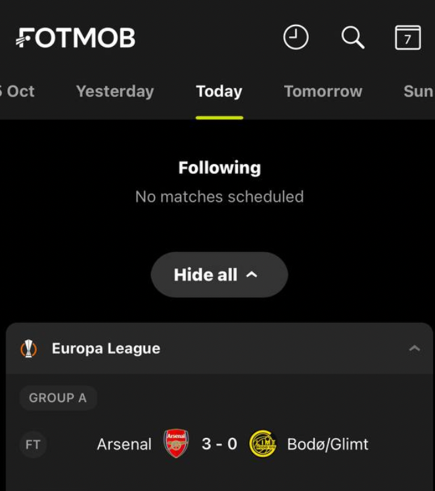Open the Sun date tab
Screen dimensions: 435x491
(418, 91)
